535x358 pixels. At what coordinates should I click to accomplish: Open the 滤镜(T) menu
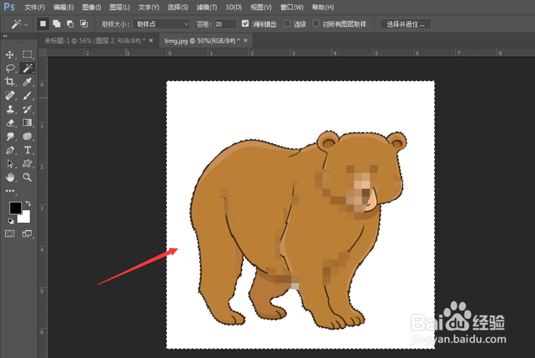click(207, 7)
